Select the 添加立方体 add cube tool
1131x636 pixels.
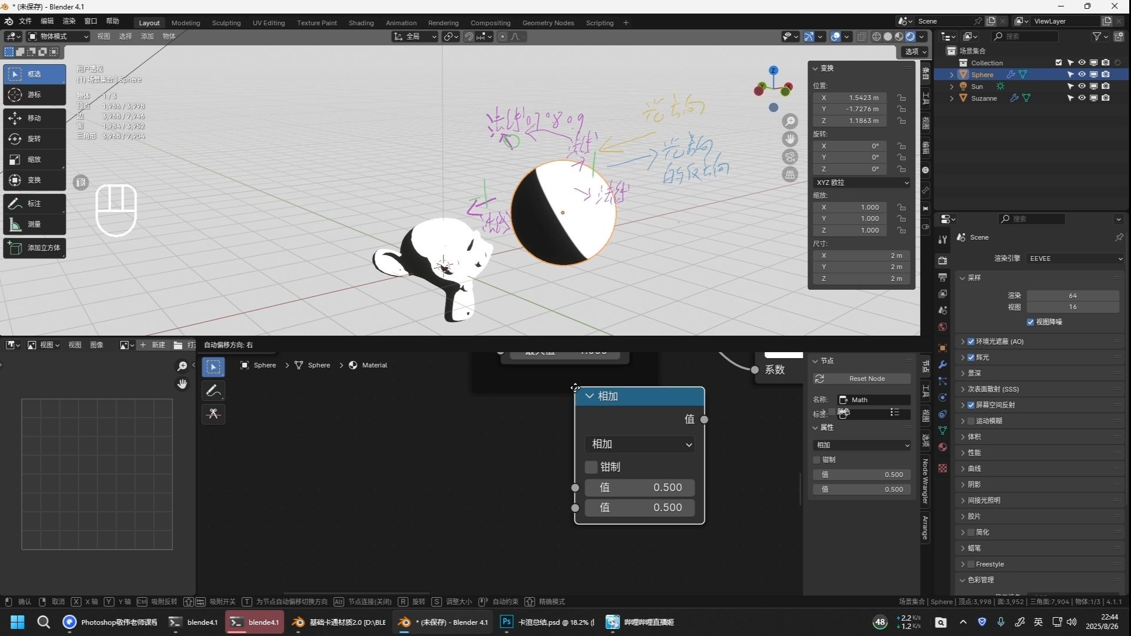coord(34,248)
